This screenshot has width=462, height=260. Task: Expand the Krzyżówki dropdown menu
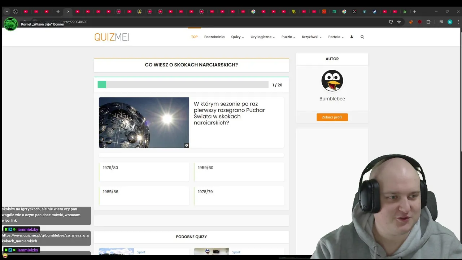(312, 37)
